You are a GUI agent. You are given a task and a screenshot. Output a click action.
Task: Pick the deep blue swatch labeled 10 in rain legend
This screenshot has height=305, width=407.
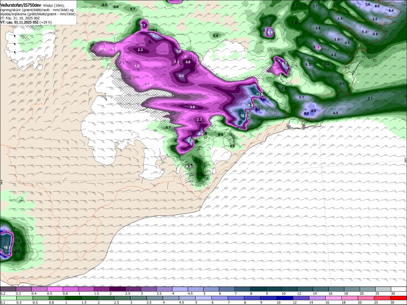tap(284, 298)
